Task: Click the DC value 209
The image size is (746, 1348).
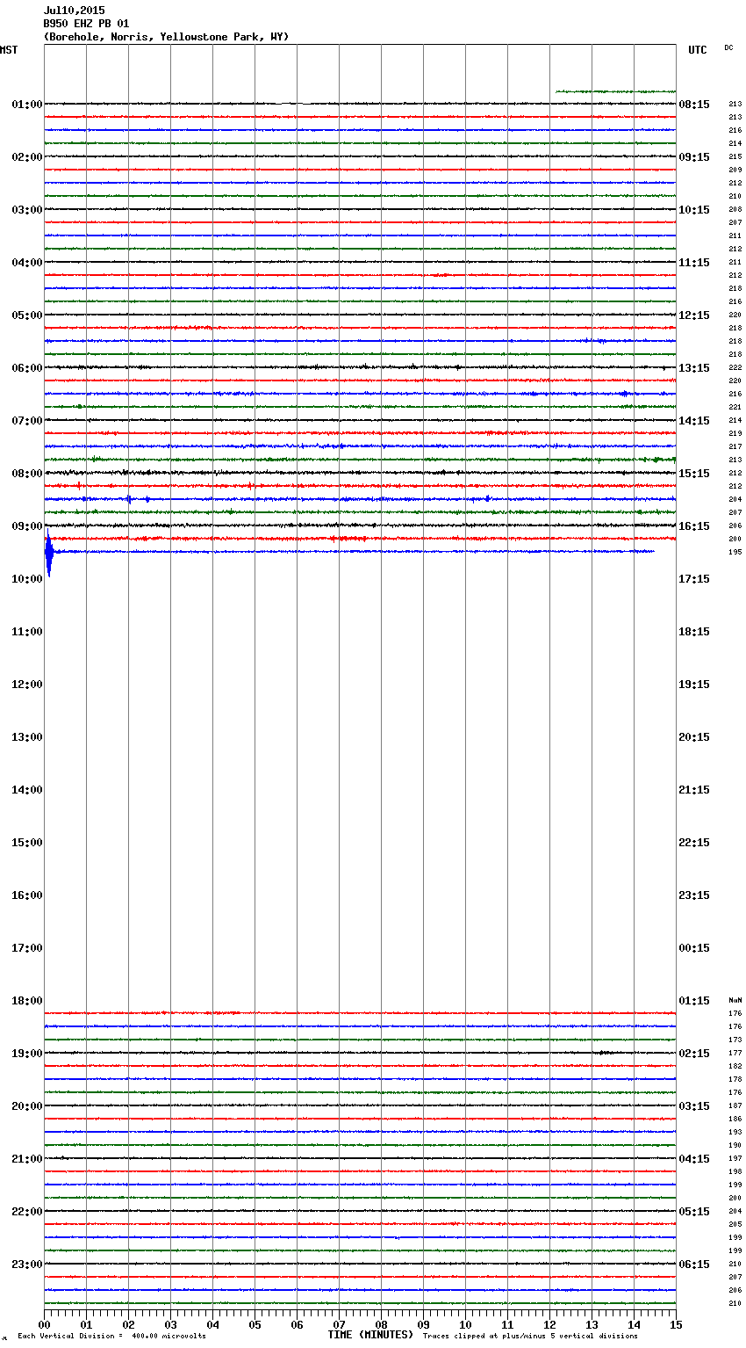Action: click(x=735, y=170)
